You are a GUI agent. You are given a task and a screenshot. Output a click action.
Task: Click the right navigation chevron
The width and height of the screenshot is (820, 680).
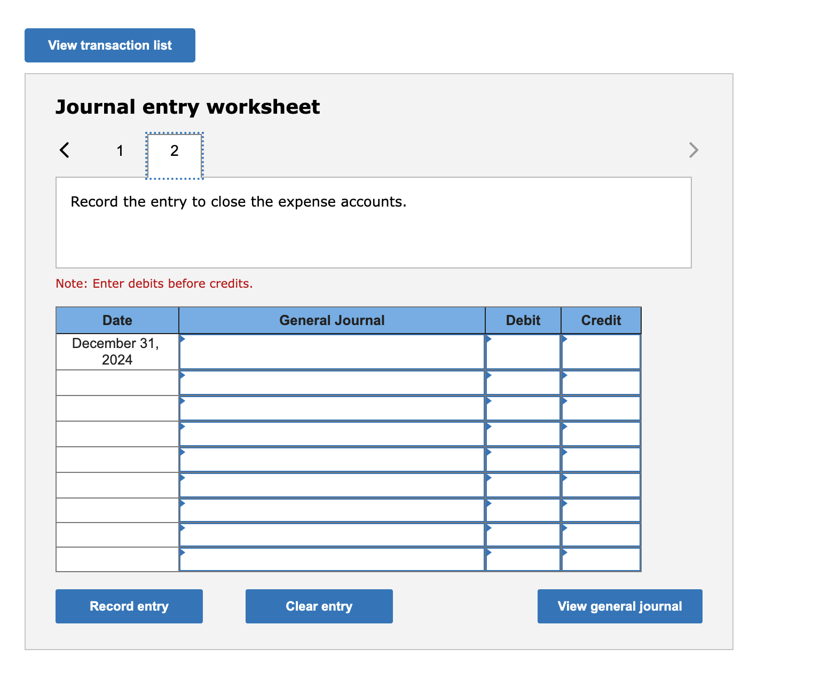693,150
